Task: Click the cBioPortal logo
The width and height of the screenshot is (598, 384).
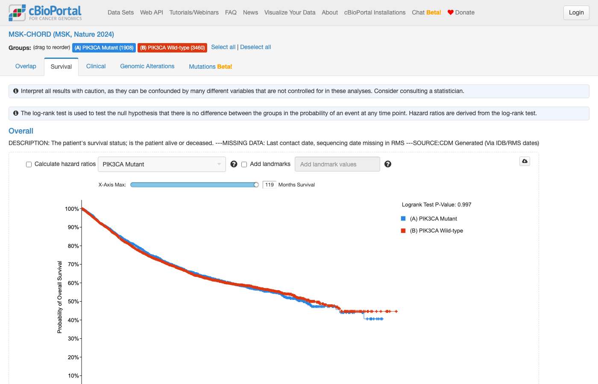Action: pyautogui.click(x=45, y=13)
